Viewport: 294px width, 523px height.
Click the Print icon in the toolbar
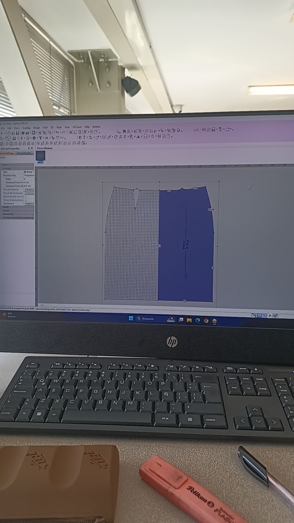(x=23, y=133)
